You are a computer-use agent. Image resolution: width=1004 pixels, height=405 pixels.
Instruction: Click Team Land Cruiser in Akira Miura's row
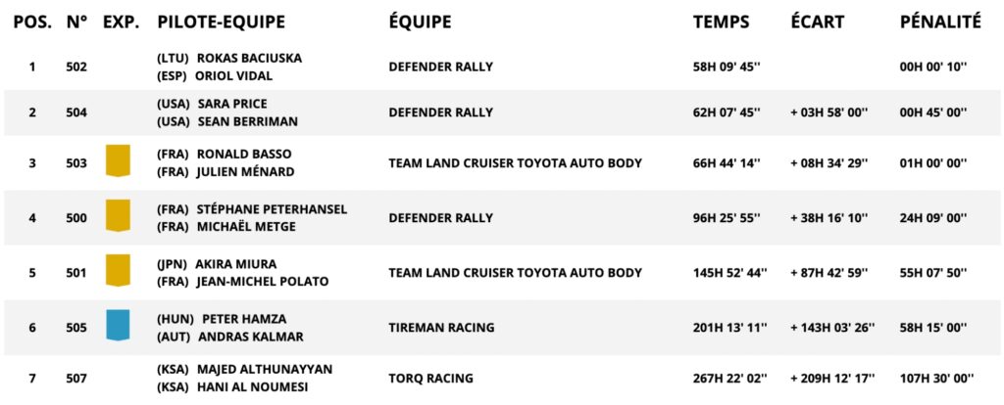point(515,272)
